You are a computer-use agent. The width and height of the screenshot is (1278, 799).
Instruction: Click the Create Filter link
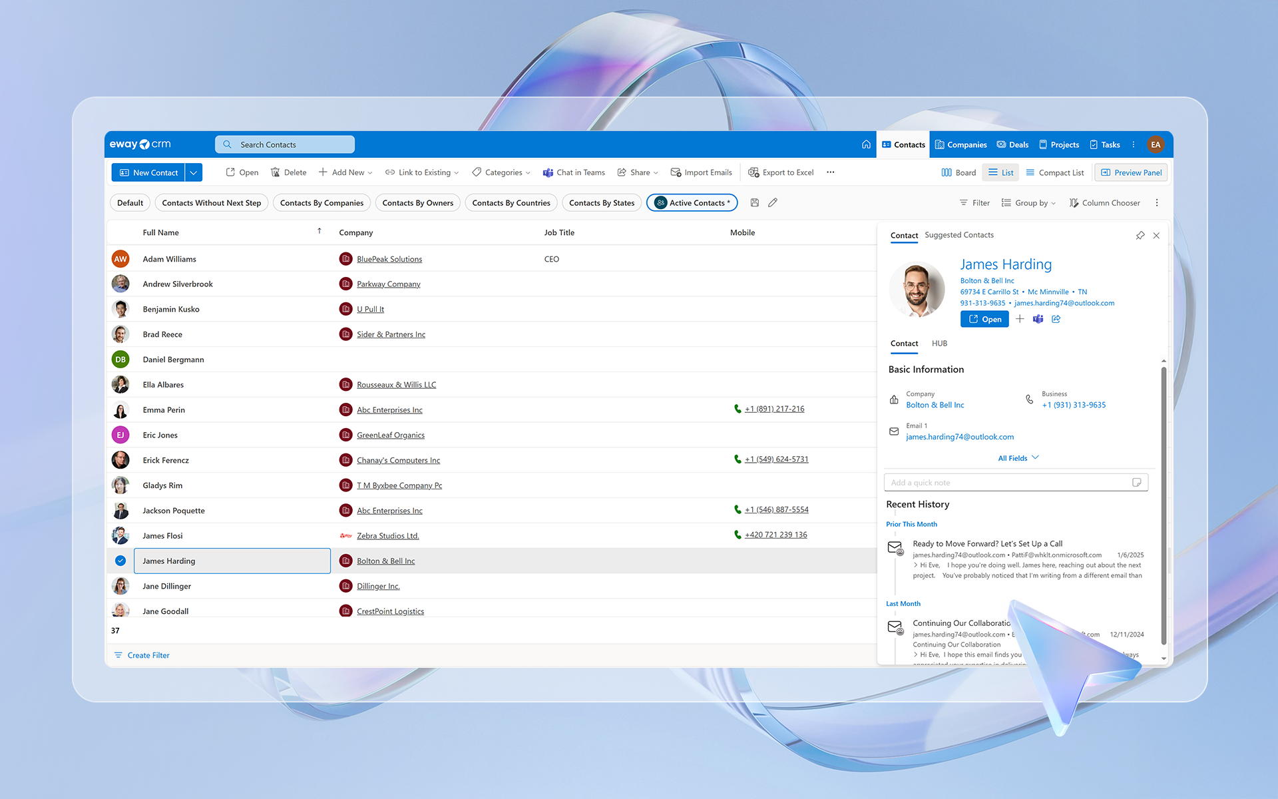click(x=142, y=655)
